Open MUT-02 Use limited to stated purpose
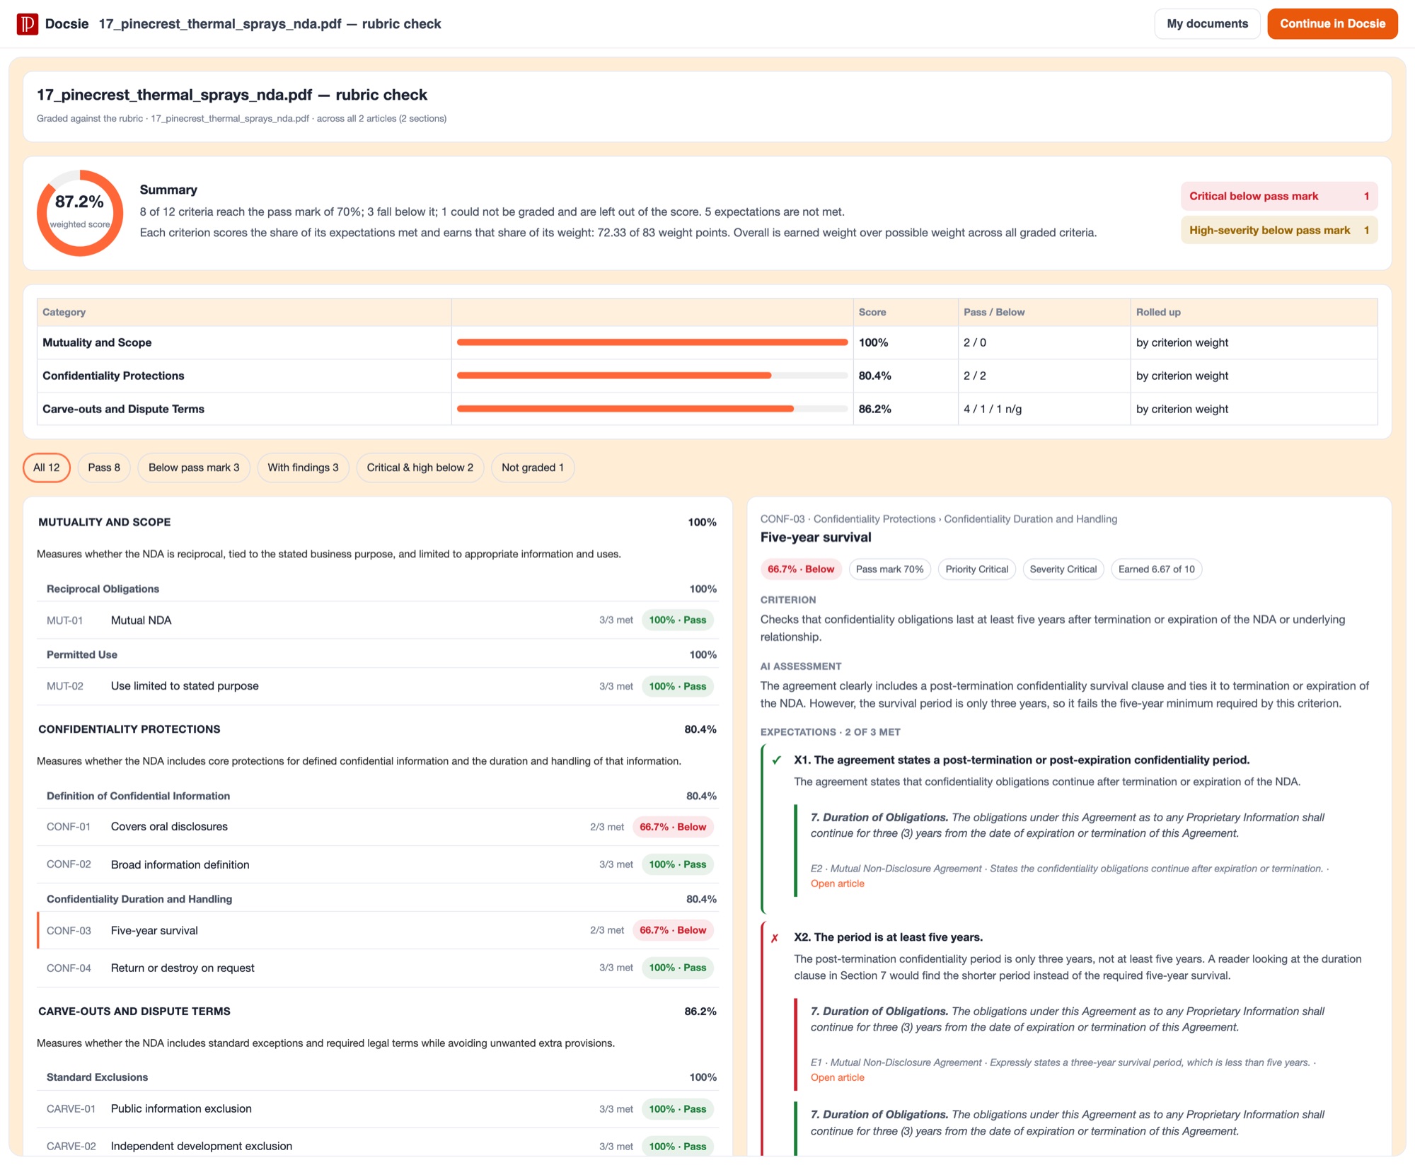This screenshot has height=1165, width=1415. (378, 686)
